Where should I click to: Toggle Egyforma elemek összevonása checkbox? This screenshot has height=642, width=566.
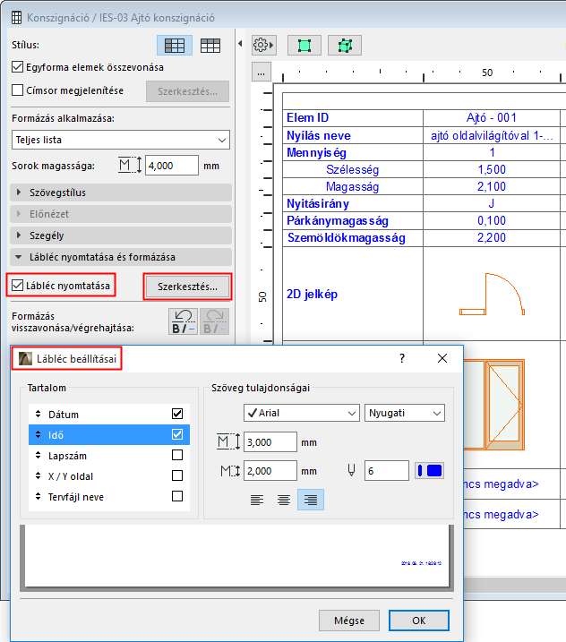[x=17, y=67]
